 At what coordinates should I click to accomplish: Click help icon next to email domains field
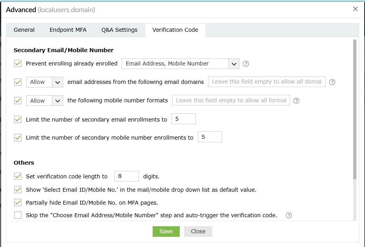pyautogui.click(x=332, y=82)
